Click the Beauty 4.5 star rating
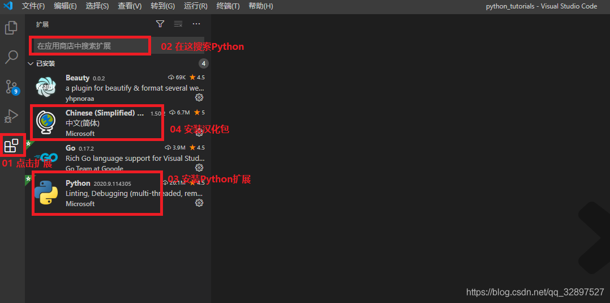The image size is (610, 303). 197,78
